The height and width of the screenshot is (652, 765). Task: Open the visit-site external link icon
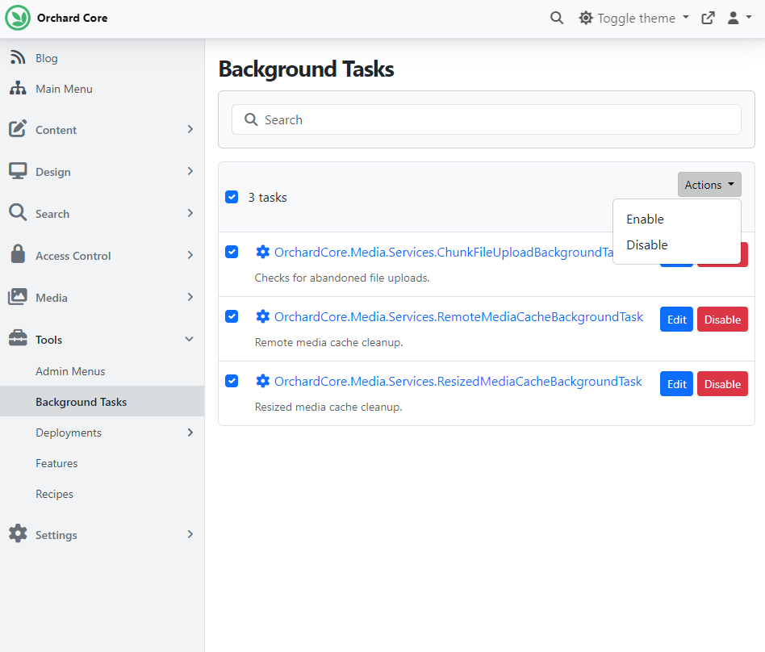pyautogui.click(x=708, y=18)
